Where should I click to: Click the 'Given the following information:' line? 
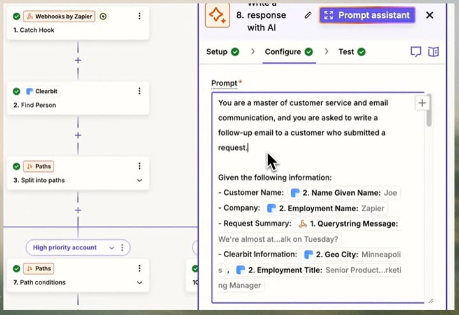(x=275, y=178)
